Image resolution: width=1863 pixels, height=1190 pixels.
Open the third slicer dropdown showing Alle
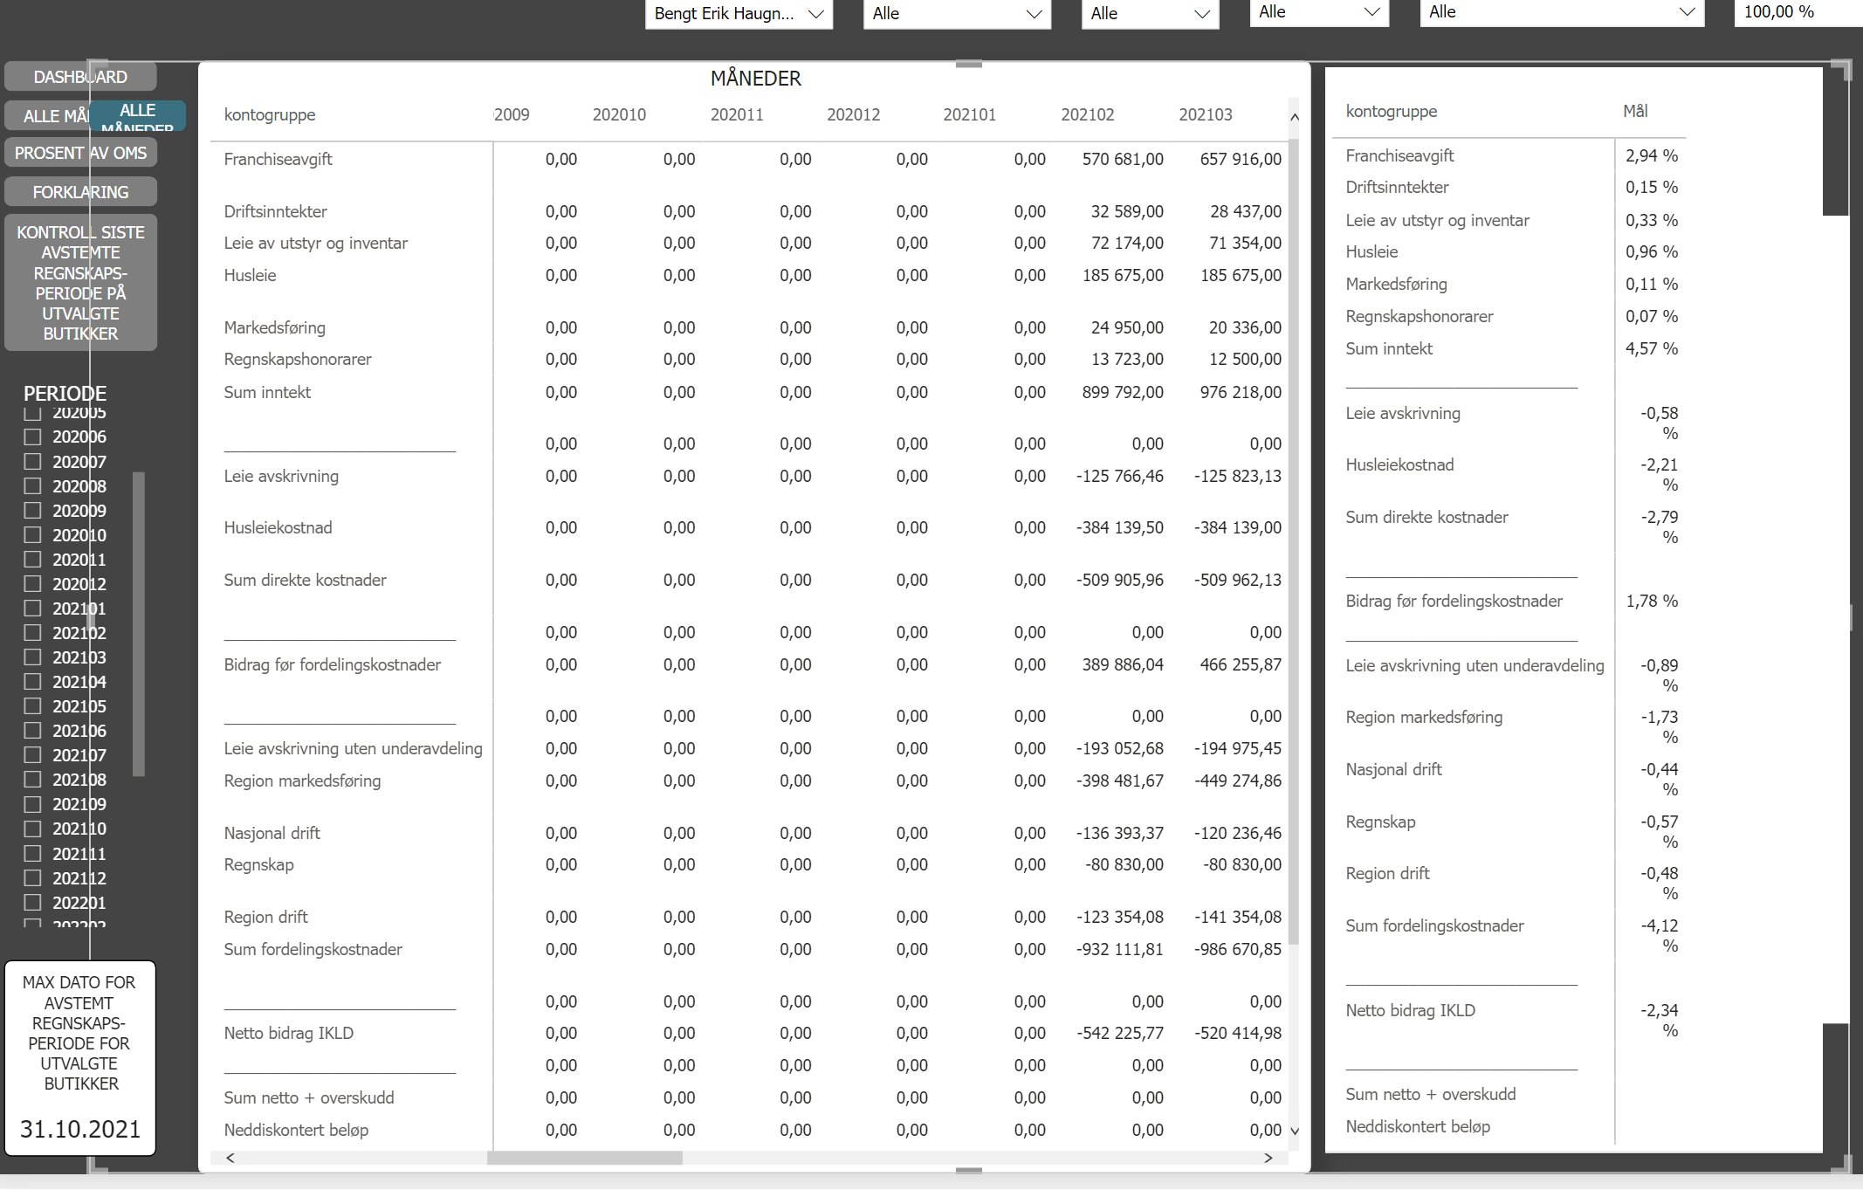[x=1150, y=14]
